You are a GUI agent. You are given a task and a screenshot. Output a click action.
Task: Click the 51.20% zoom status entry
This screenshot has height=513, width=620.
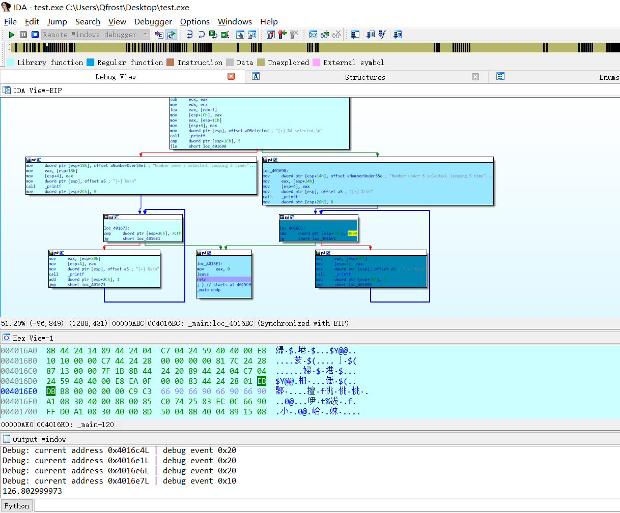13,323
